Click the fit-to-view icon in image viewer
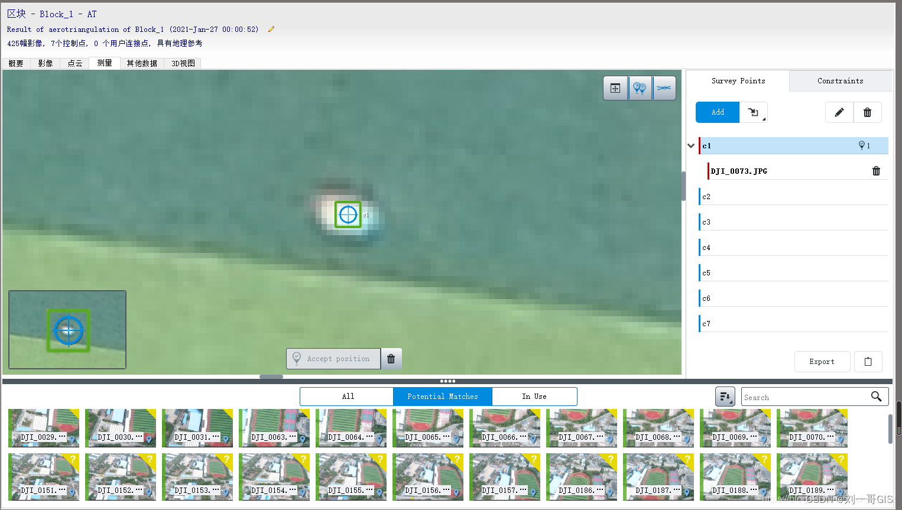 [615, 89]
